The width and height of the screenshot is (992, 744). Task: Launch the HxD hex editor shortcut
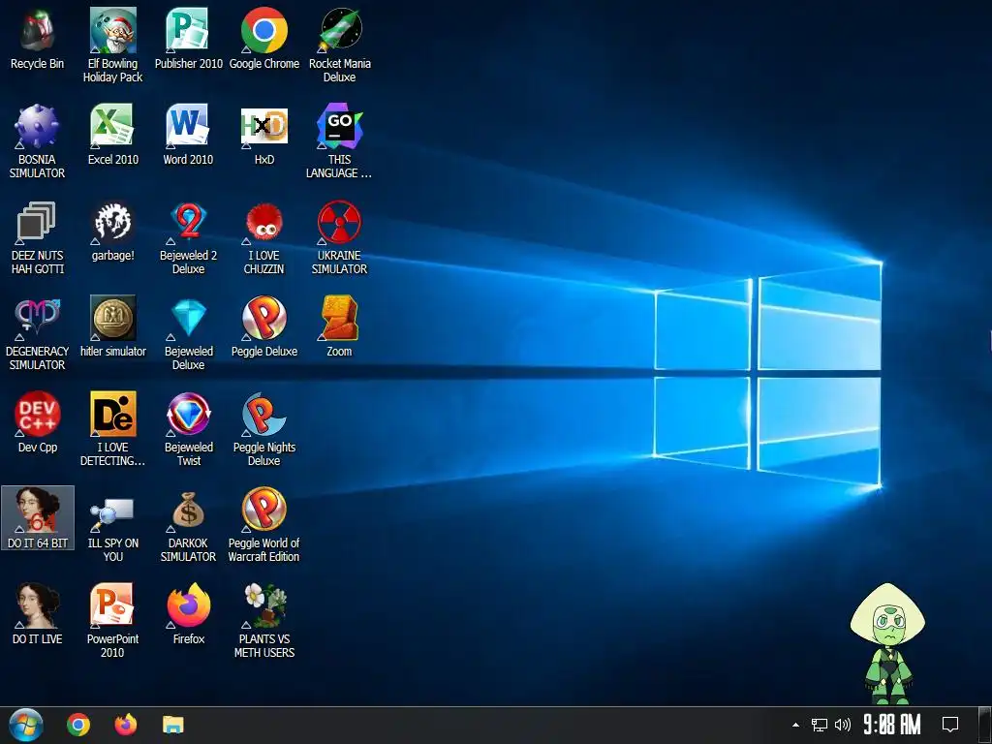click(x=264, y=135)
